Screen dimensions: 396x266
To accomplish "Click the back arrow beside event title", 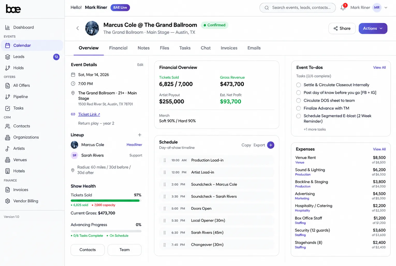I will (77, 28).
